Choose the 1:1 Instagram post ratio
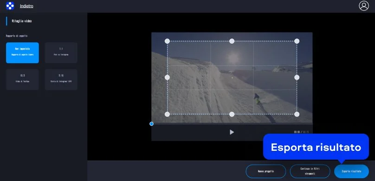The image size is (375, 181). point(61,53)
